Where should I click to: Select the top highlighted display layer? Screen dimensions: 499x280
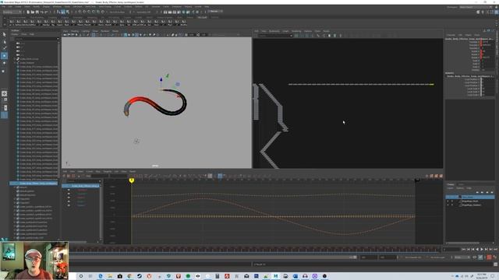[470, 197]
